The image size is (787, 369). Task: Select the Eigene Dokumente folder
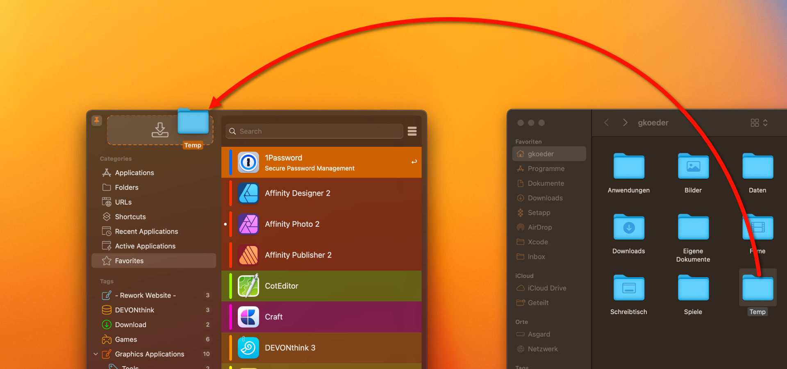click(693, 227)
